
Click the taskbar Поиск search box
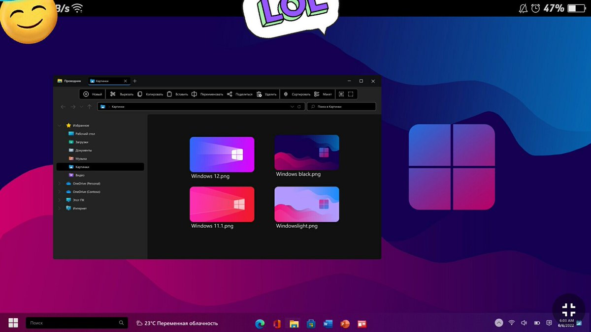pyautogui.click(x=77, y=323)
